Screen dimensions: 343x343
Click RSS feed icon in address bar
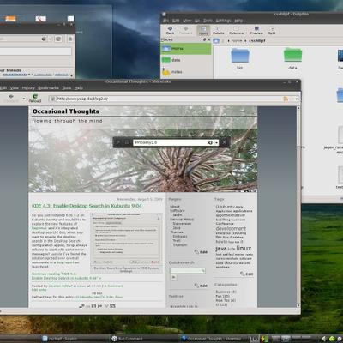click(286, 99)
